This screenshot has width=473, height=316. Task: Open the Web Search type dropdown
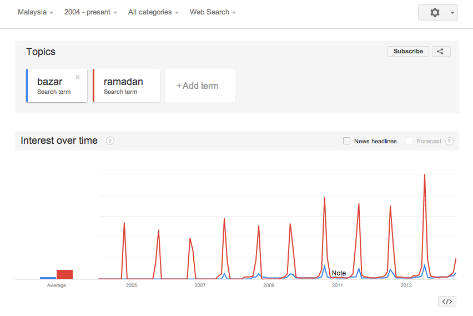213,12
